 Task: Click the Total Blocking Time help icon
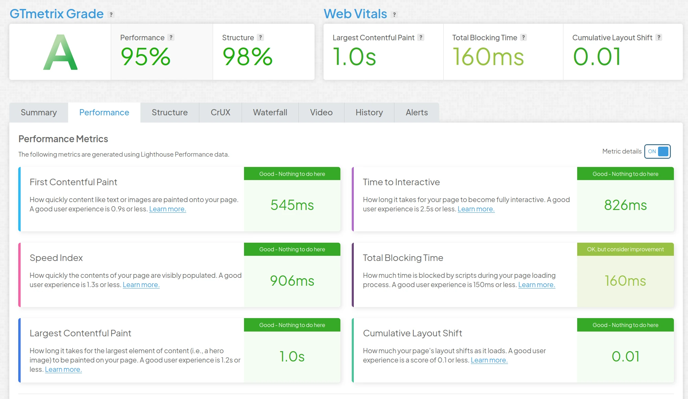[523, 37]
